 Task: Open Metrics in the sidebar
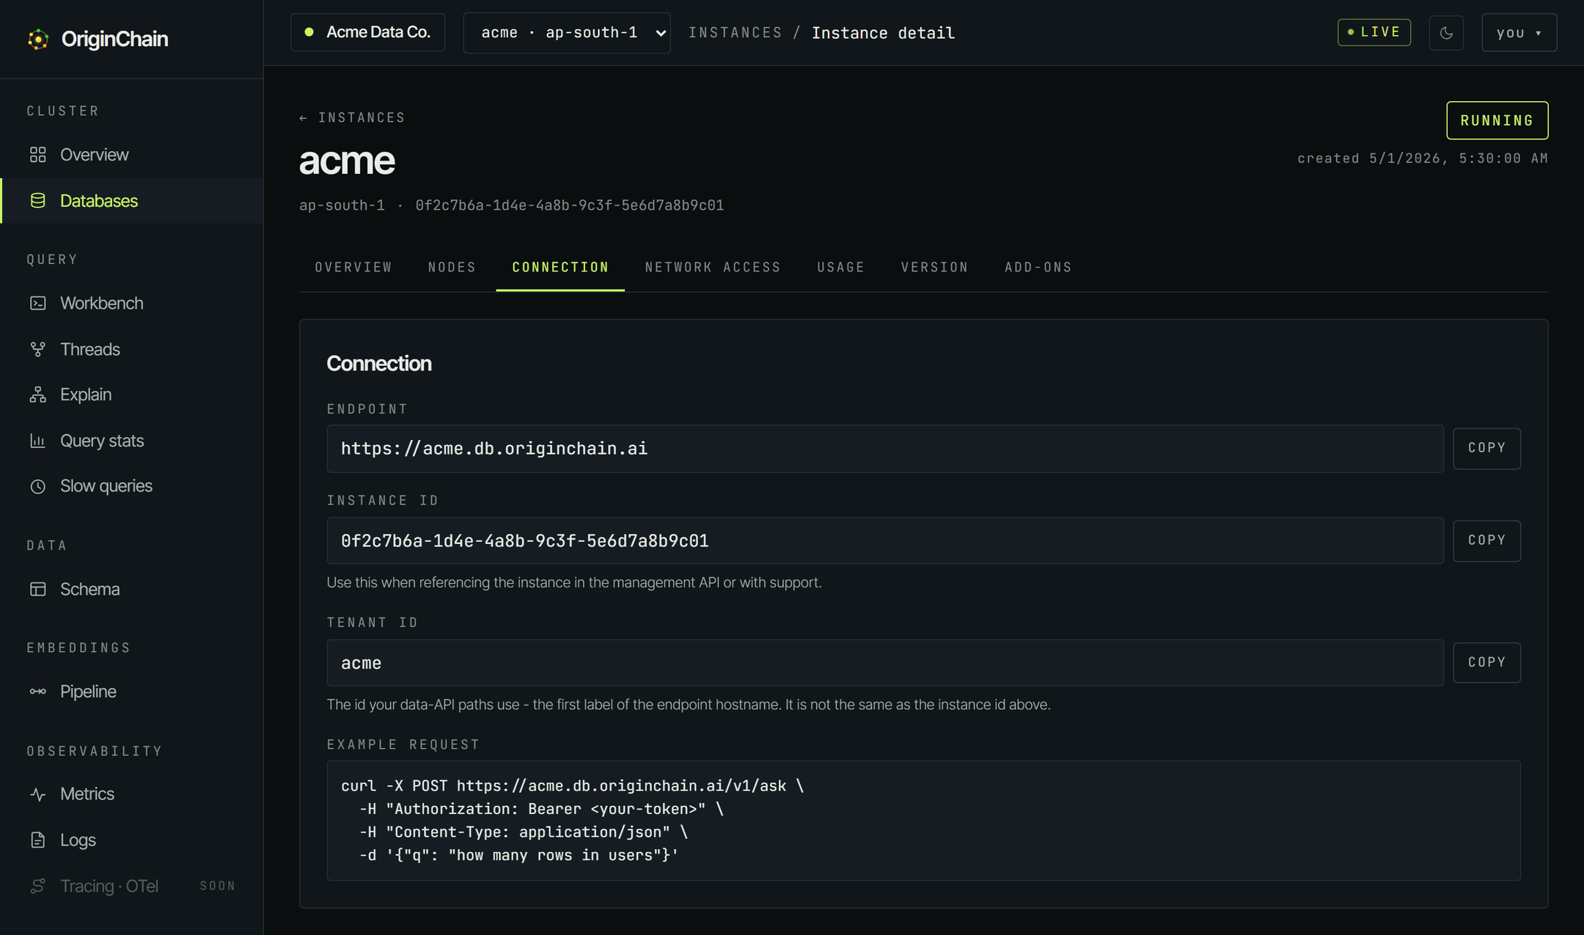[132, 794]
